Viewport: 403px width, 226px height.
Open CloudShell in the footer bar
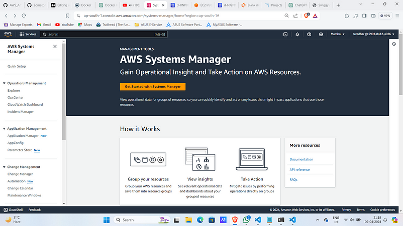pyautogui.click(x=13, y=209)
